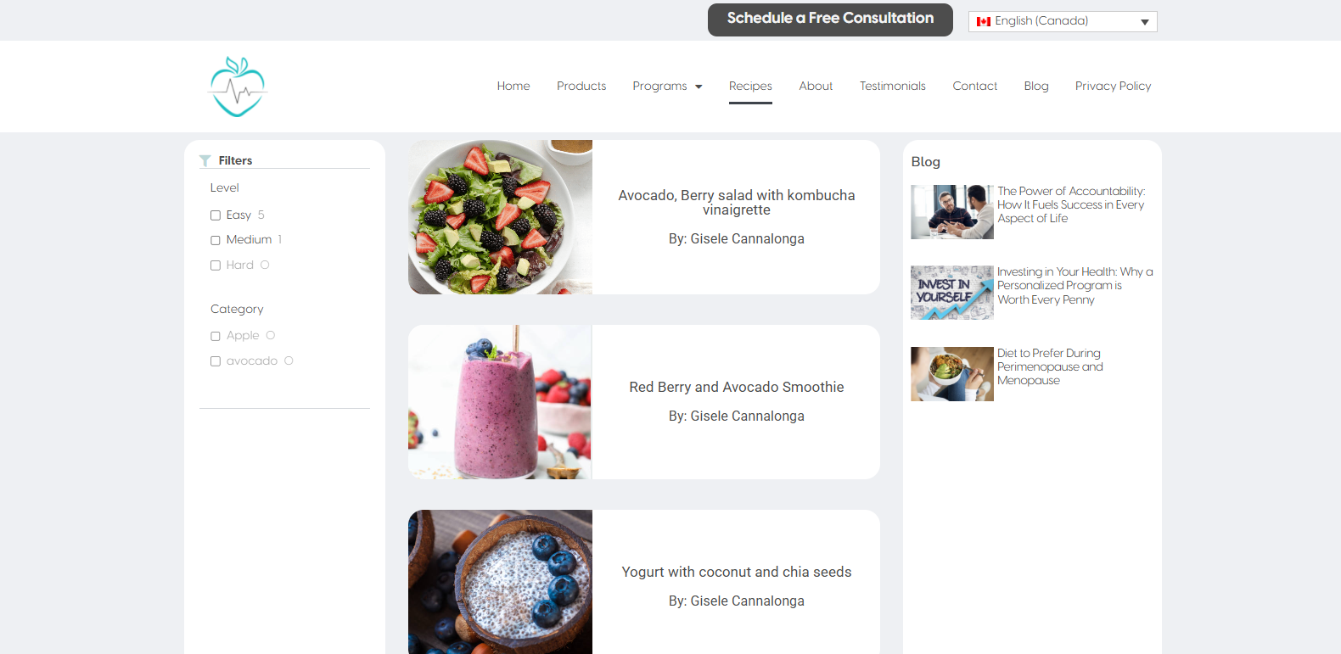Click the Canadian flag icon
The width and height of the screenshot is (1341, 654).
tap(984, 21)
